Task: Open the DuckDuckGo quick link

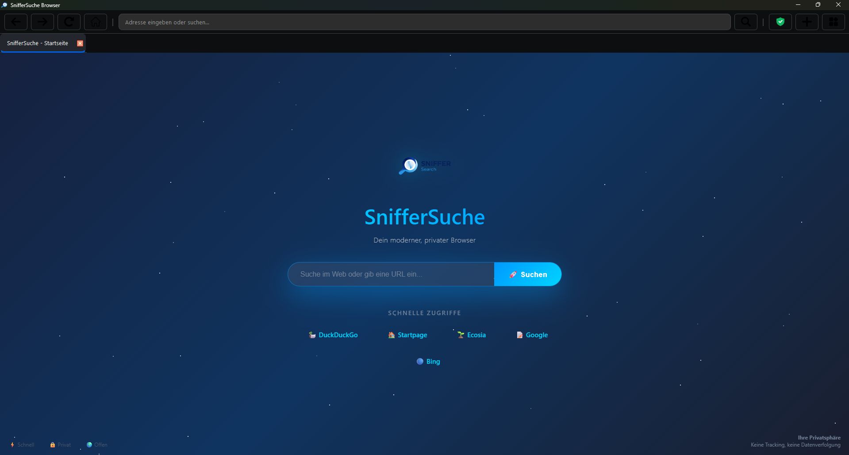Action: [333, 335]
